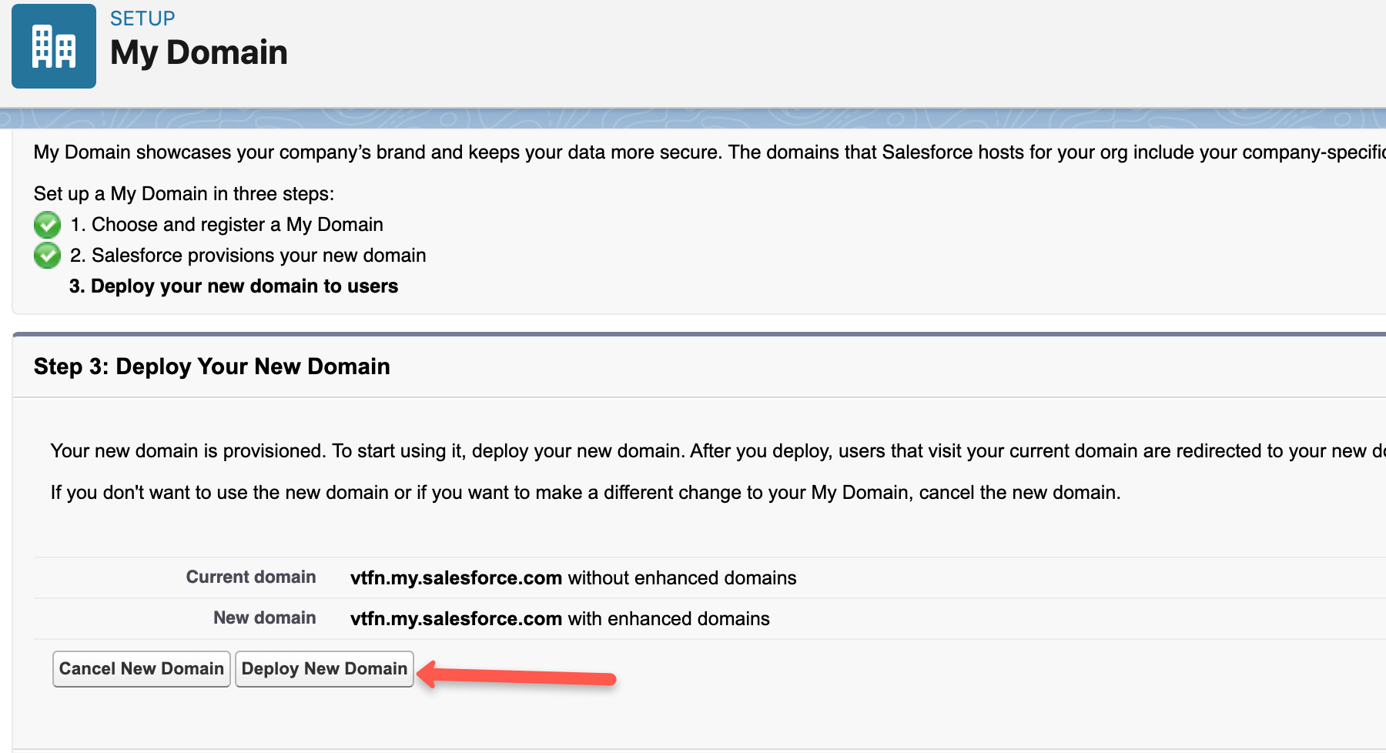Select the Step 3 Deploy Your New Domain heading
Image resolution: width=1386 pixels, height=753 pixels.
(211, 366)
